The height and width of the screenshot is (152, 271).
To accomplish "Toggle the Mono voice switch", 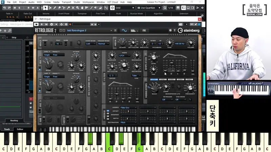I will 45,44.
